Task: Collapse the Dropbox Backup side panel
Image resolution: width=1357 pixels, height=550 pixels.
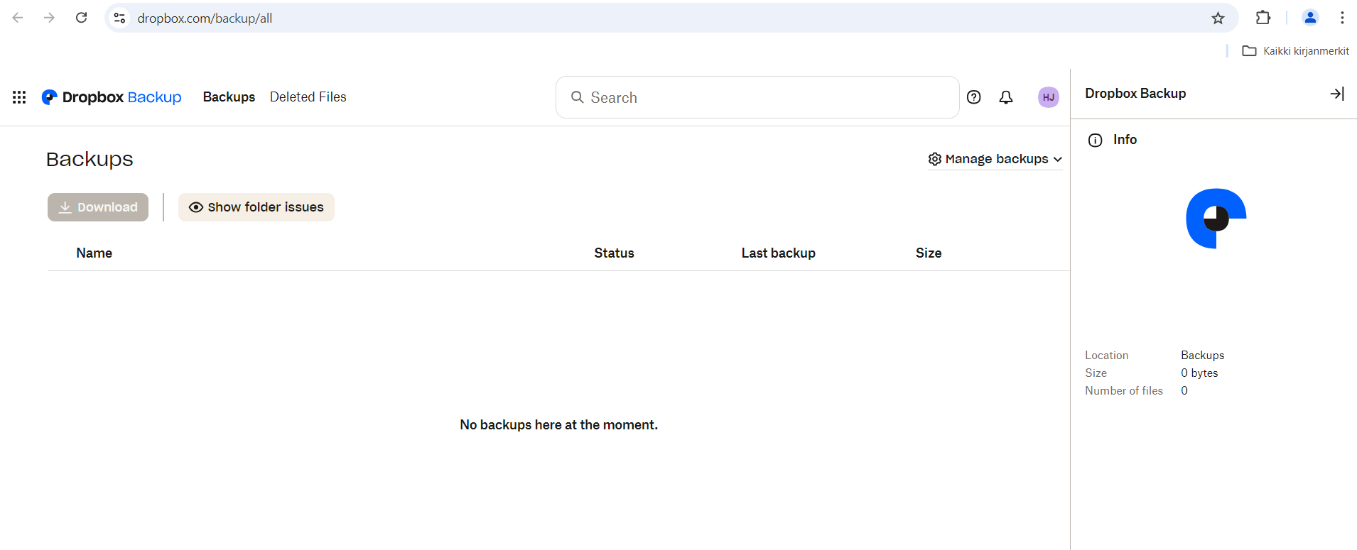Action: 1336,94
